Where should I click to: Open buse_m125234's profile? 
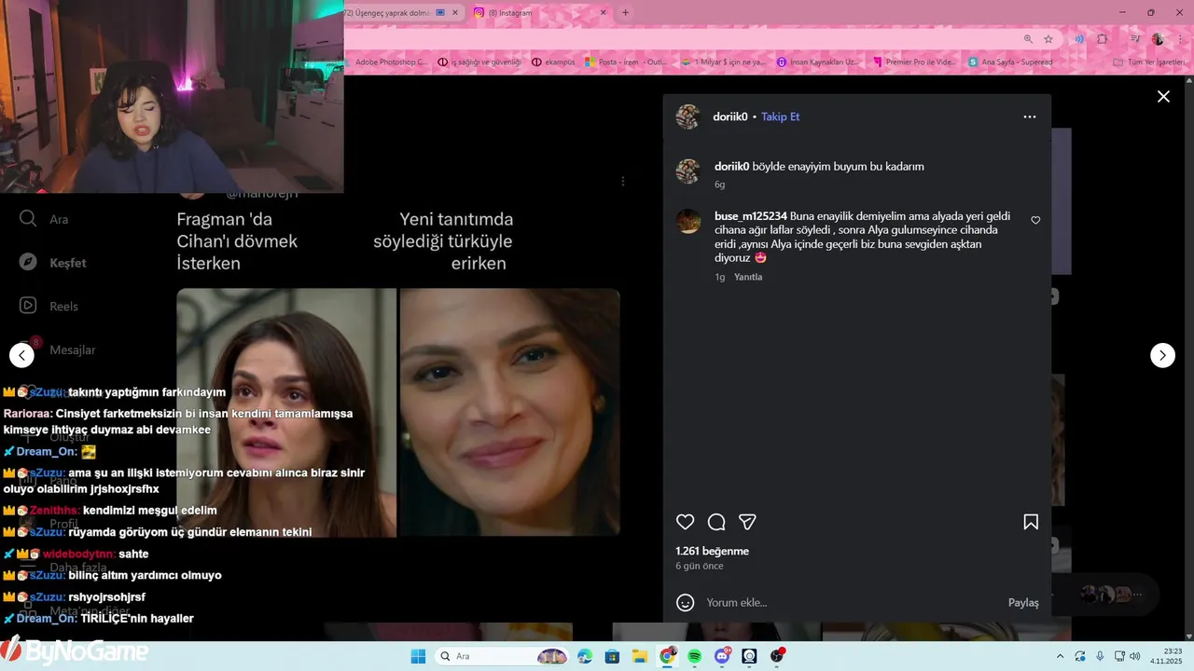(x=750, y=215)
